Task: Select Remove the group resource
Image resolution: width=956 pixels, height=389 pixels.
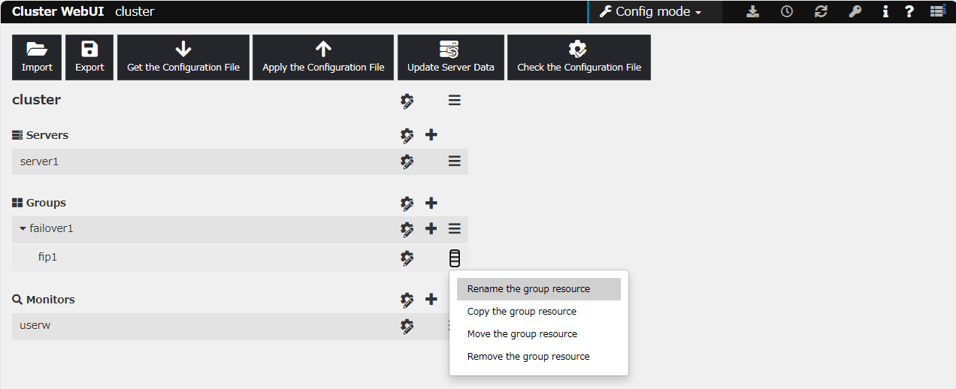Action: 528,357
